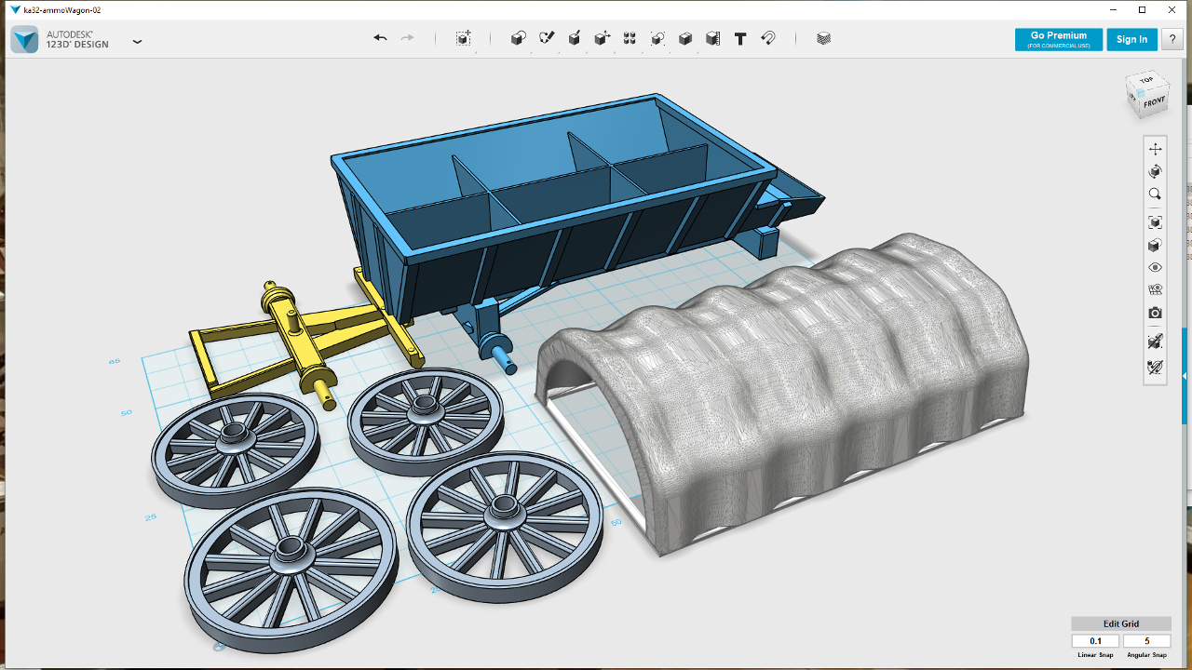Select the Sketch tool
The height and width of the screenshot is (670, 1192).
547,38
